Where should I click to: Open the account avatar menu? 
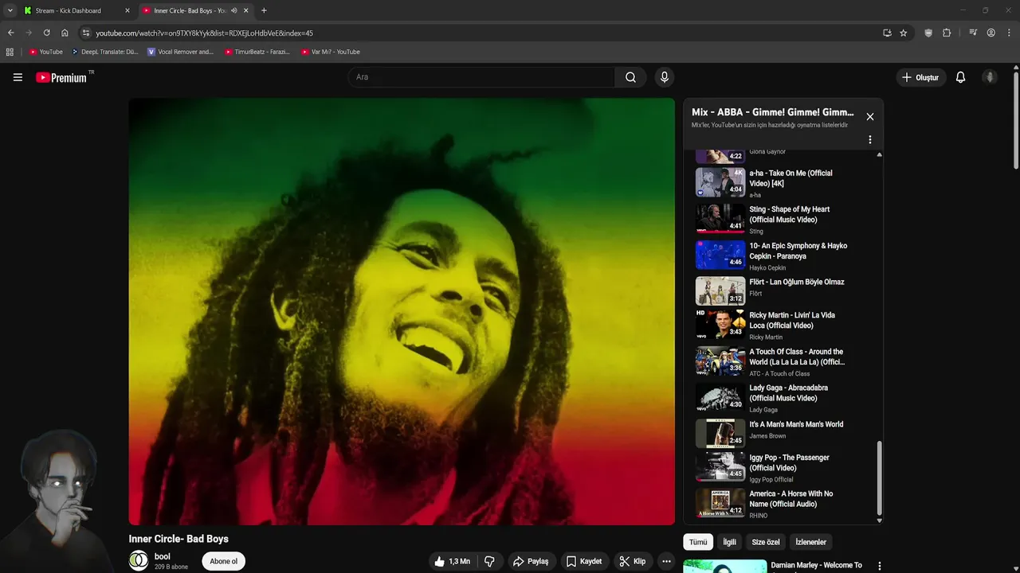[990, 77]
